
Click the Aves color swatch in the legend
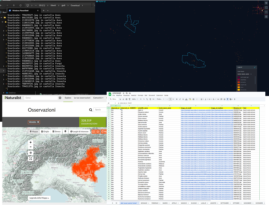[x=239, y=87]
